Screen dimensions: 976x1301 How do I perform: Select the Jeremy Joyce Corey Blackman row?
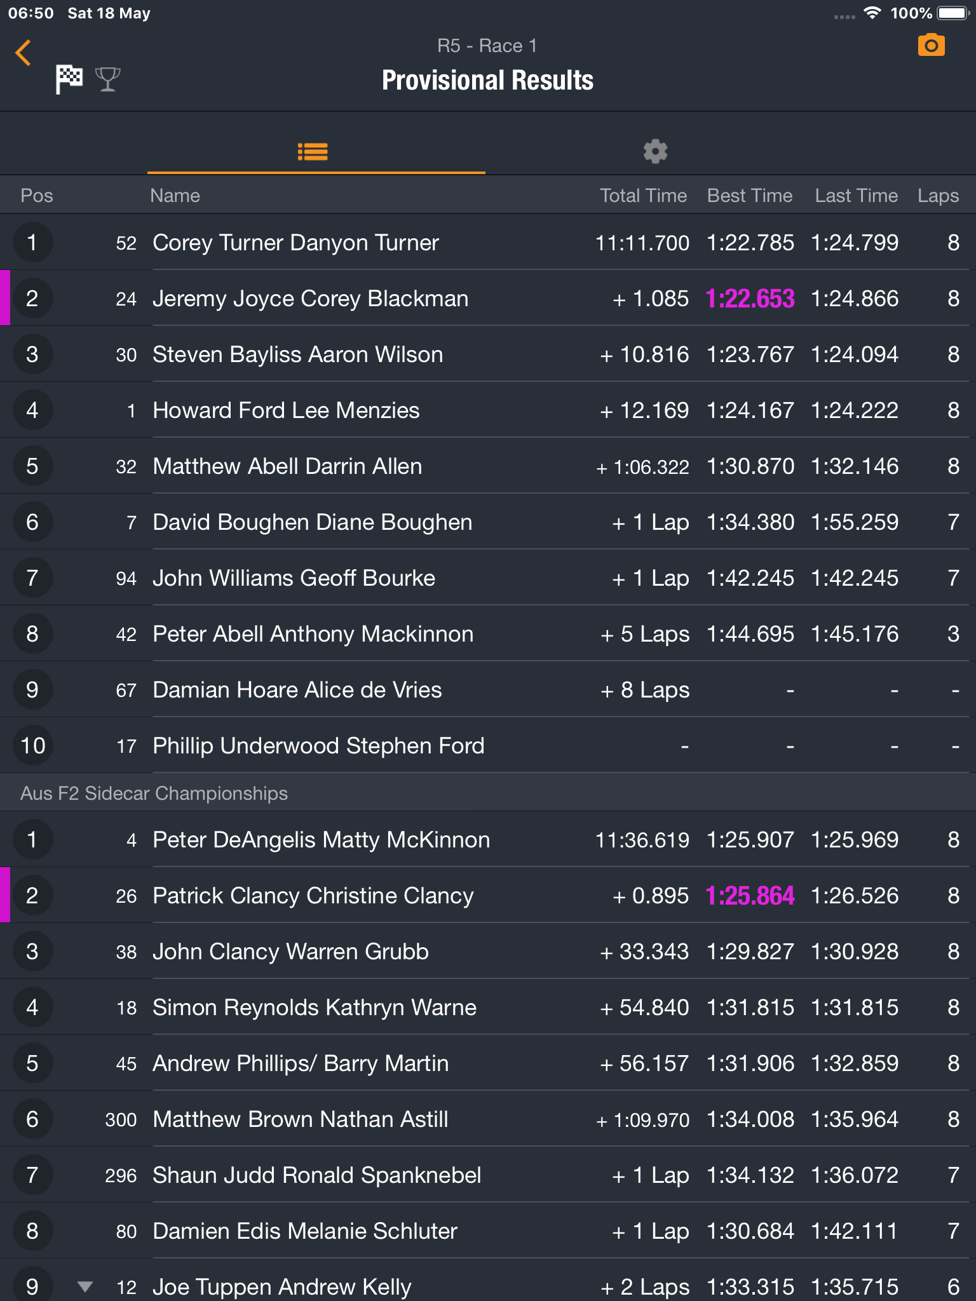point(488,298)
